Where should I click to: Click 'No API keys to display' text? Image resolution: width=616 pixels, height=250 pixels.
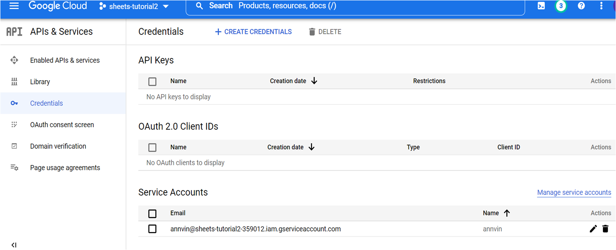click(x=178, y=97)
